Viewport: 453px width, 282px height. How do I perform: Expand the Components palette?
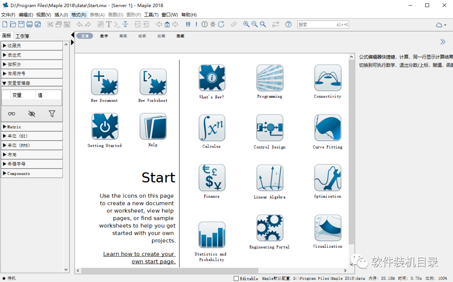click(32, 173)
